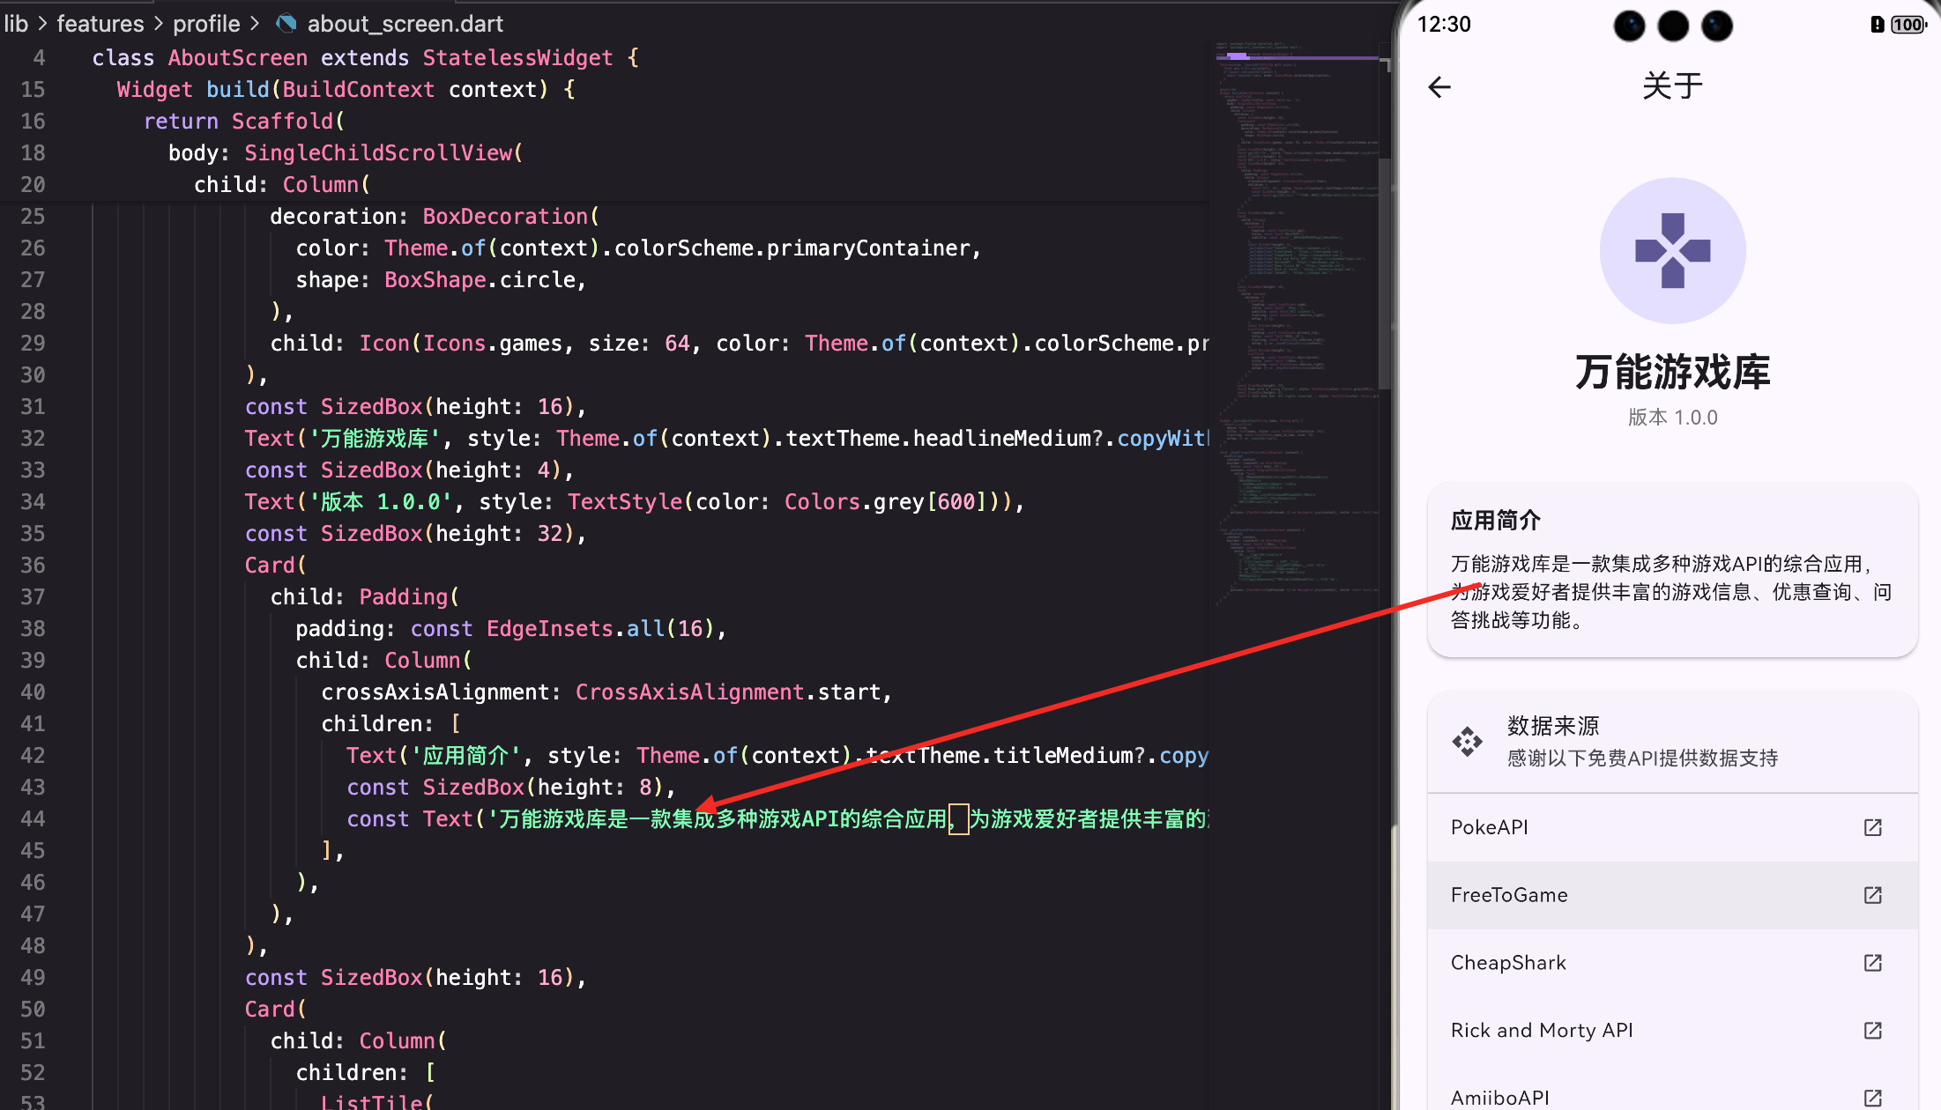Open 'features' breadcrumb folder
The height and width of the screenshot is (1110, 1941).
pyautogui.click(x=100, y=24)
